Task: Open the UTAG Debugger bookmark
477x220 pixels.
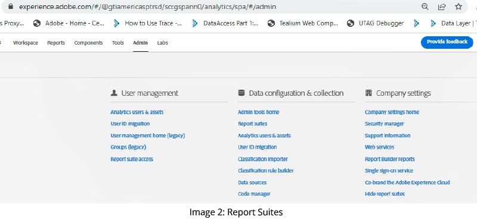Action: point(376,23)
